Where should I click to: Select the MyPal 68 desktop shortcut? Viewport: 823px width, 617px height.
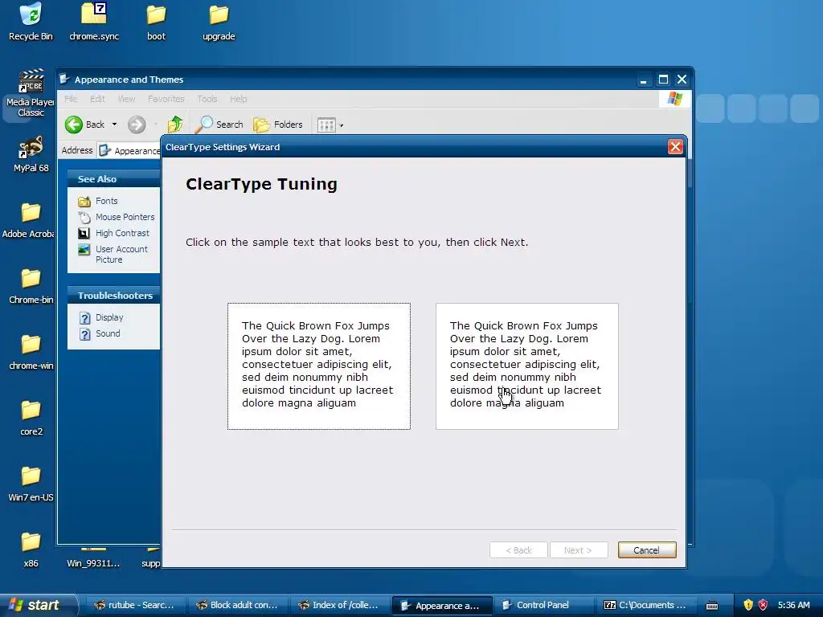point(31,153)
